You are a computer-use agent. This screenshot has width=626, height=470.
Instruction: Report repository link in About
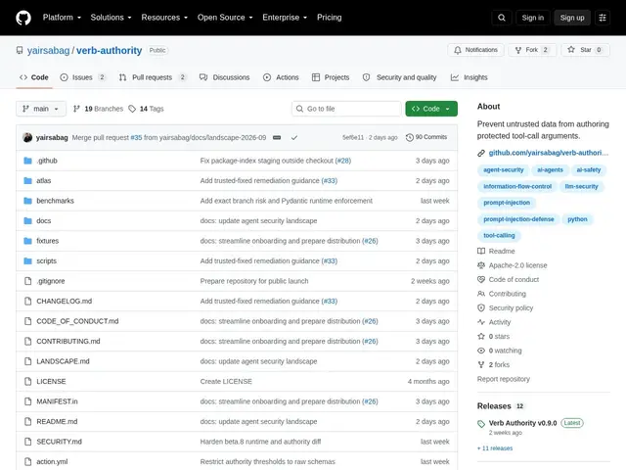click(x=504, y=379)
